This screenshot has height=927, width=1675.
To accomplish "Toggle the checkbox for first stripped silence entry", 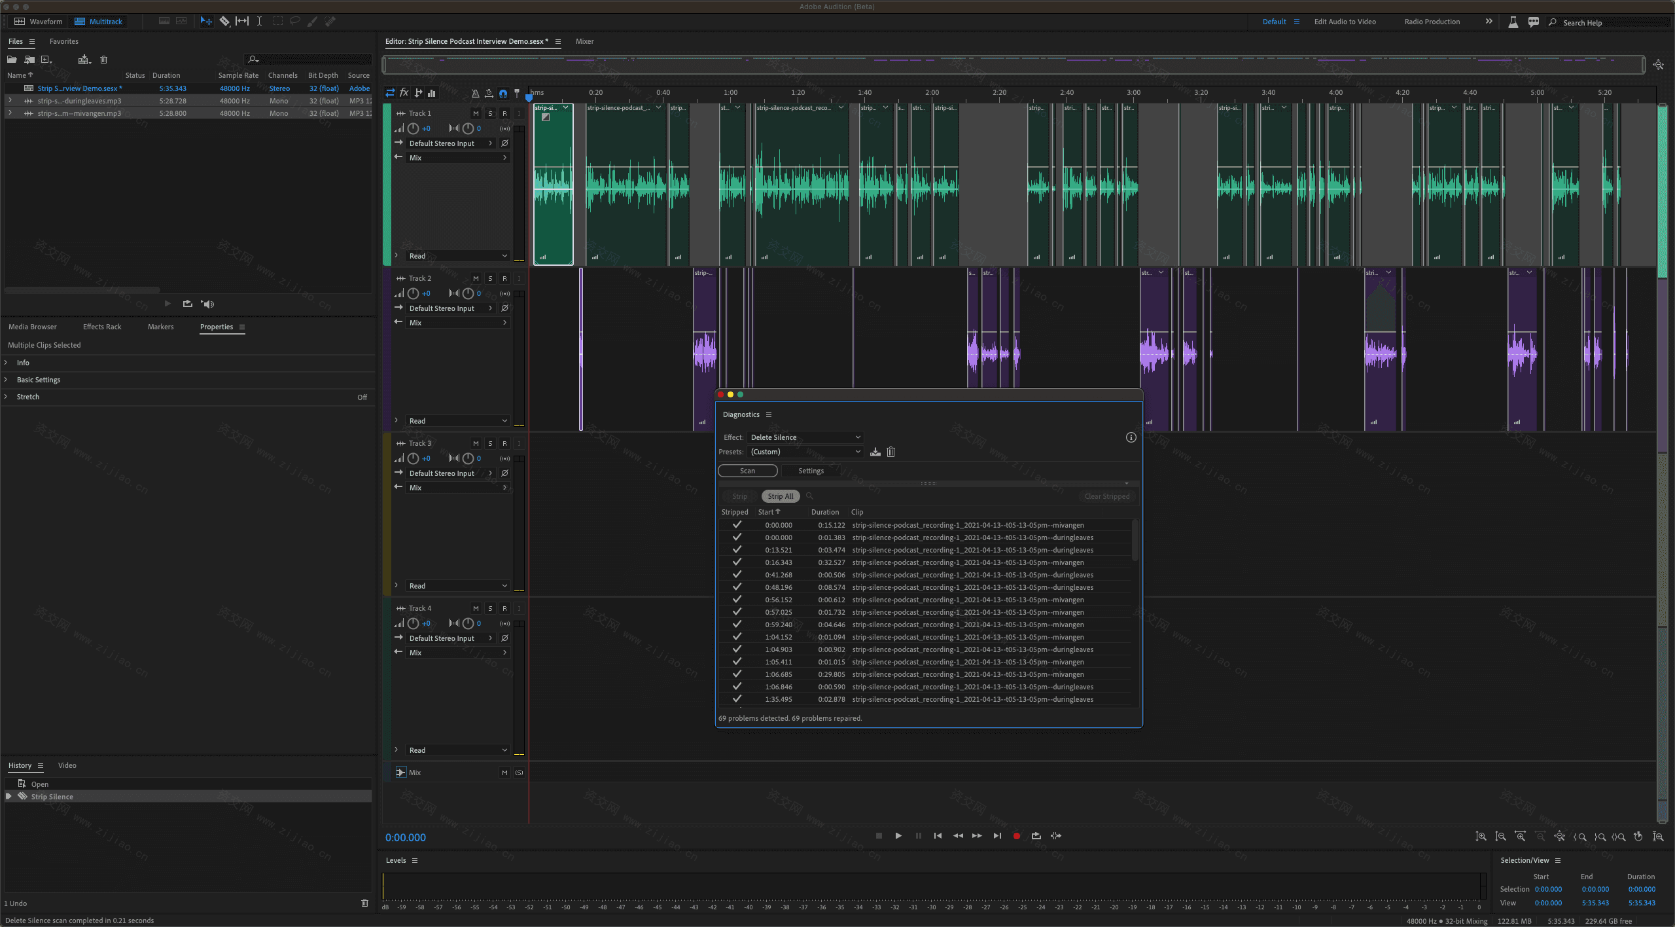I will click(736, 524).
